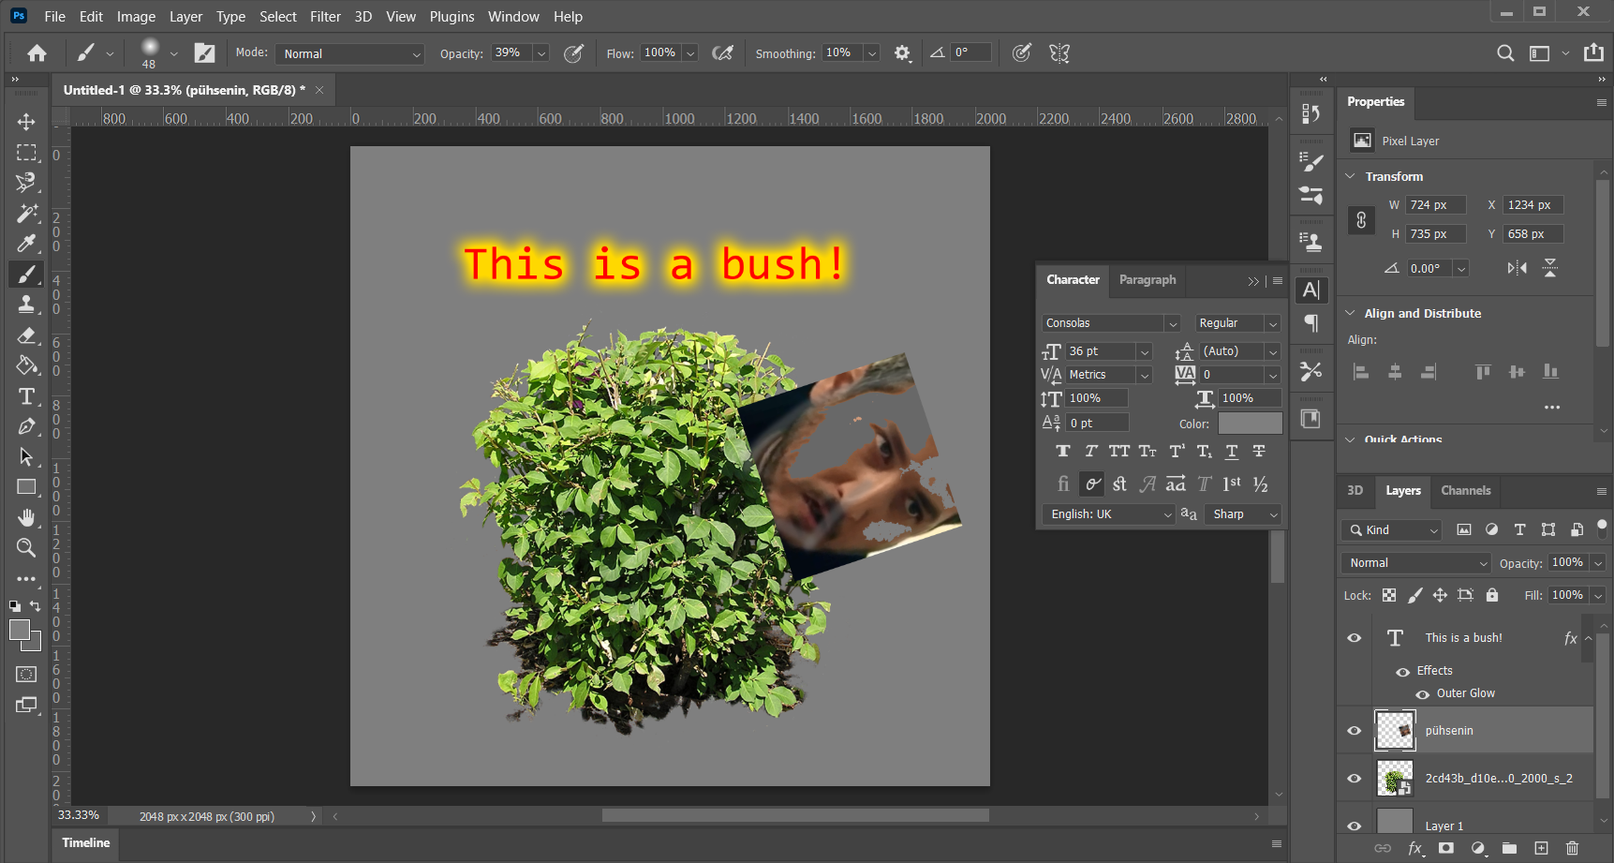Select the Pen tool
Image resolution: width=1614 pixels, height=863 pixels.
pos(26,426)
